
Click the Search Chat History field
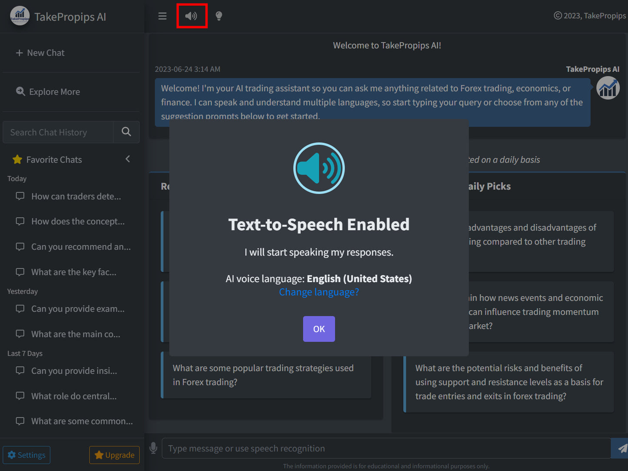[x=58, y=132]
